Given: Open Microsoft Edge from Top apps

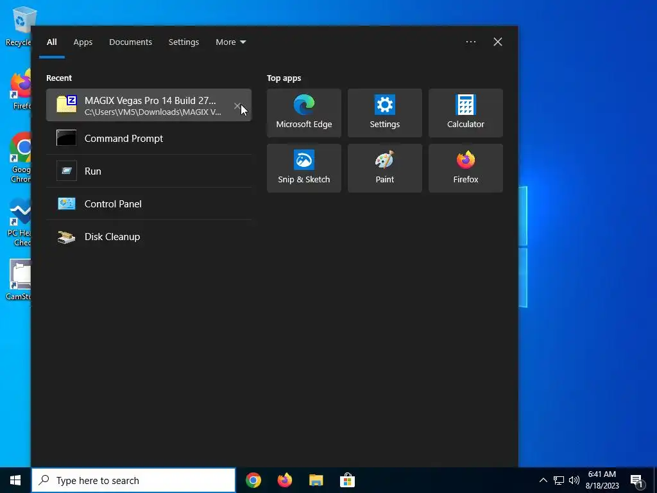Looking at the screenshot, I should pyautogui.click(x=303, y=113).
